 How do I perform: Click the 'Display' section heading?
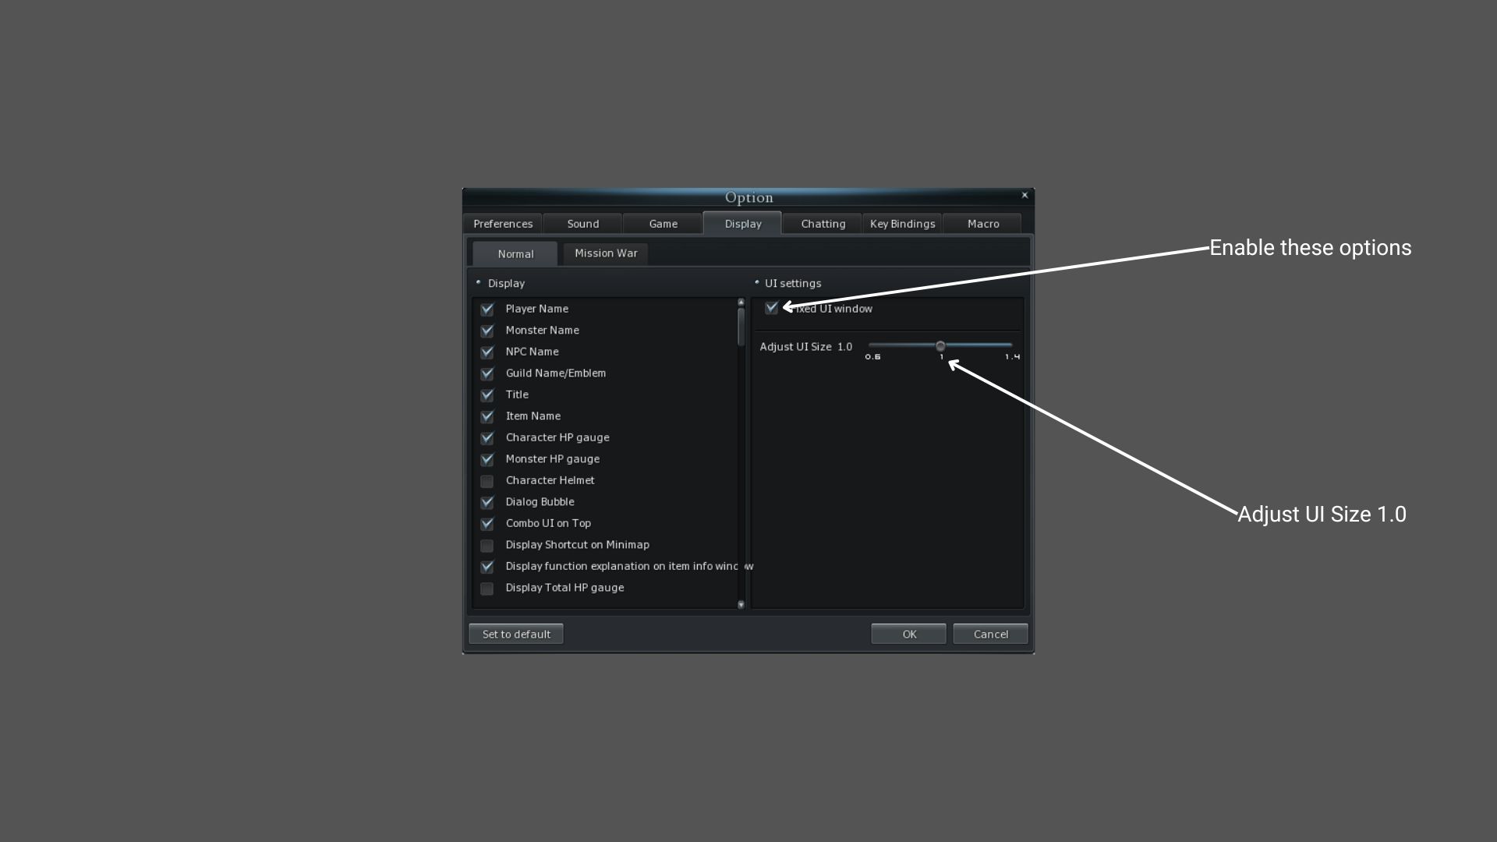point(506,284)
